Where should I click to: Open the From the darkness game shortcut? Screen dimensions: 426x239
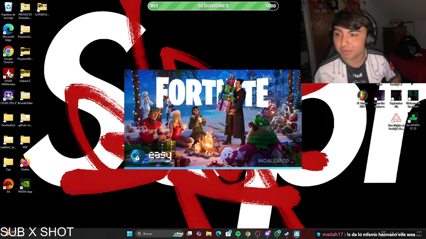379,99
